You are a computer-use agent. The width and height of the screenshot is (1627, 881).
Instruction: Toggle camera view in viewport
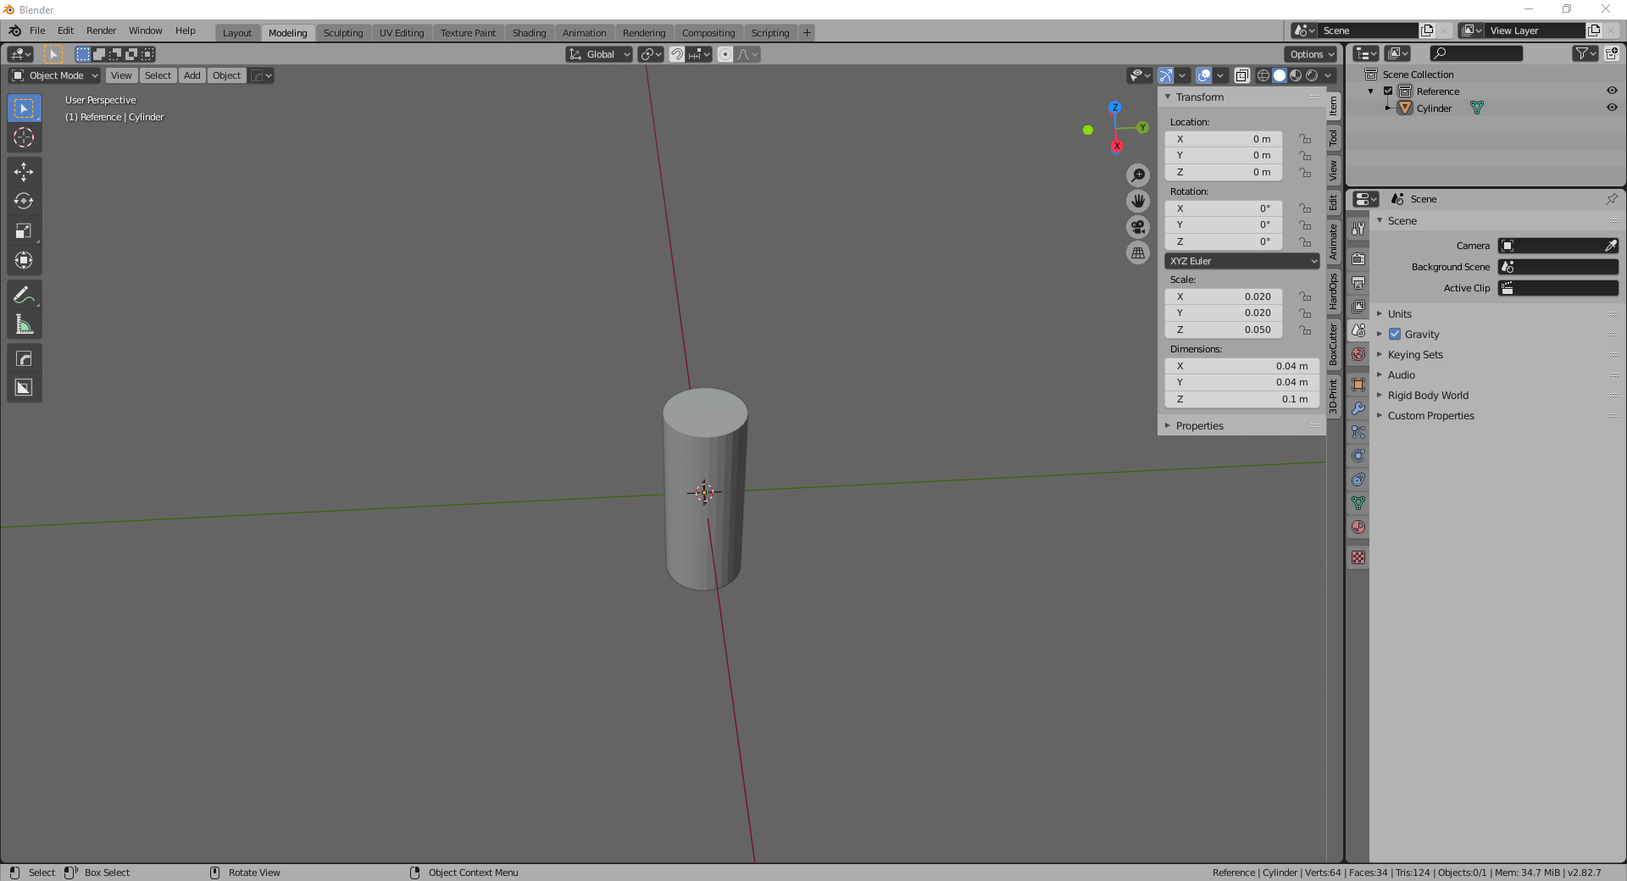tap(1138, 227)
